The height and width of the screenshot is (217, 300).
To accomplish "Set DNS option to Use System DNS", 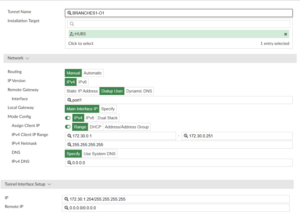I will pyautogui.click(x=100, y=154).
